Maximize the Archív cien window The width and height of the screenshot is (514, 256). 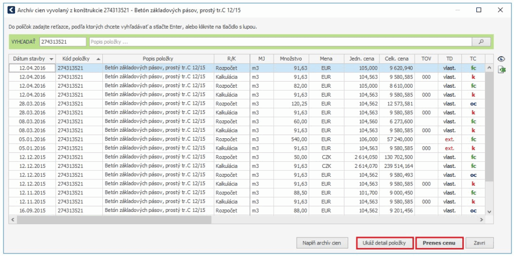pos(478,10)
